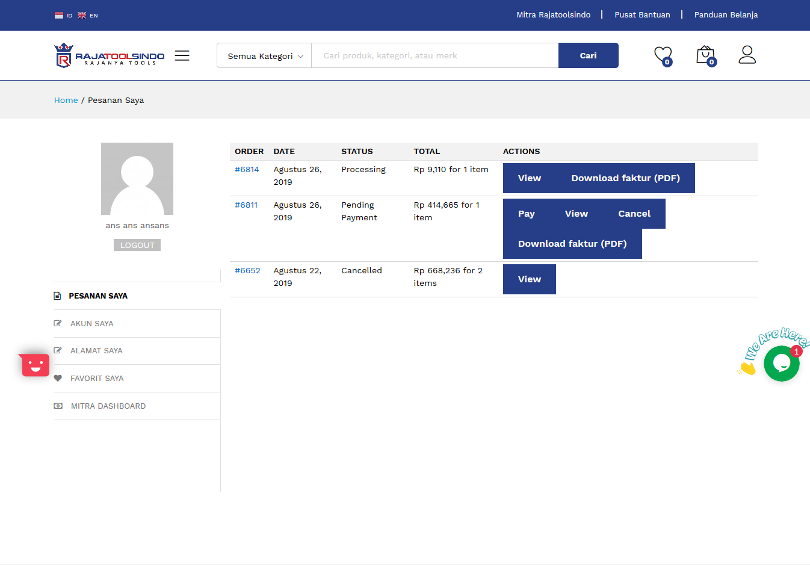Open the hamburger menu next to logo
This screenshot has height=567, width=810.
tap(182, 55)
